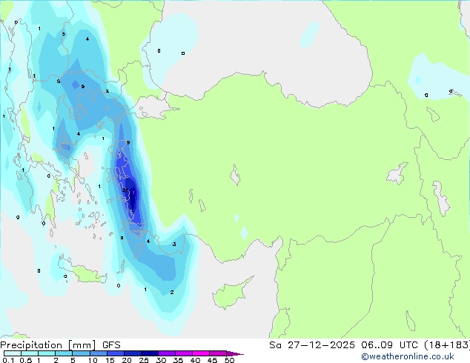Select the 0.5–1 mm legend color box
Image resolution: width=470 pixels, height=363 pixels.
pyautogui.click(x=30, y=353)
